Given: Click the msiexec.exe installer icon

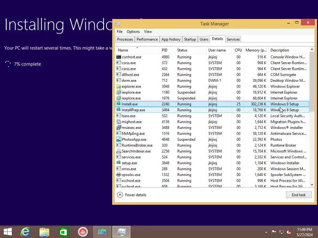Looking at the screenshot, I should (118, 127).
